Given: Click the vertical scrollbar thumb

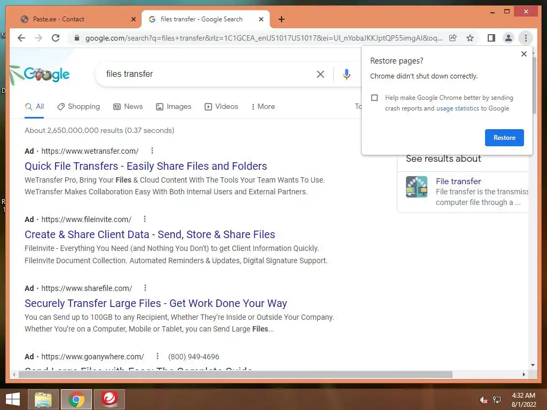Looking at the screenshot, I should tap(534, 85).
